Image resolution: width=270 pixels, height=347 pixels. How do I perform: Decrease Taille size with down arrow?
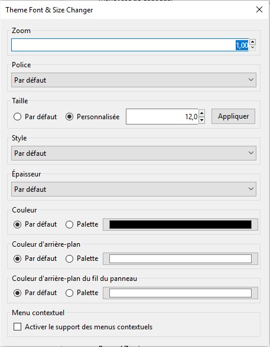pyautogui.click(x=201, y=120)
